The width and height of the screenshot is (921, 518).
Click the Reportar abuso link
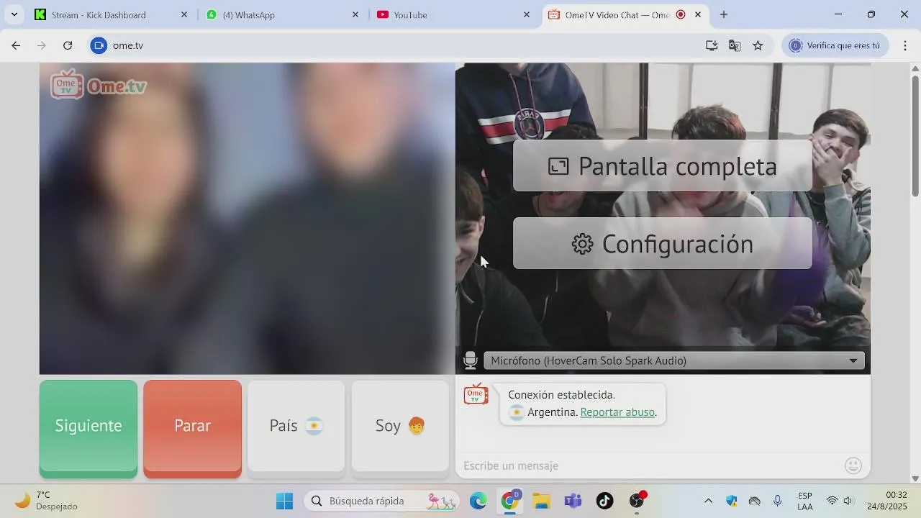click(x=617, y=412)
